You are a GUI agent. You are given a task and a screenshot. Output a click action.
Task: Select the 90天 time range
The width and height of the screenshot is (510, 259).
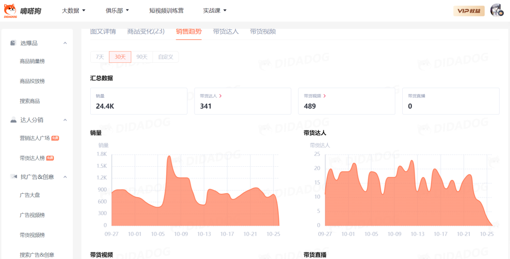coord(142,57)
